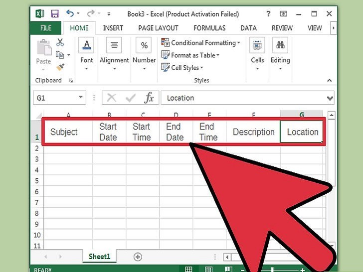363x272 pixels.
Task: Select row 8 header
Action: 37,213
